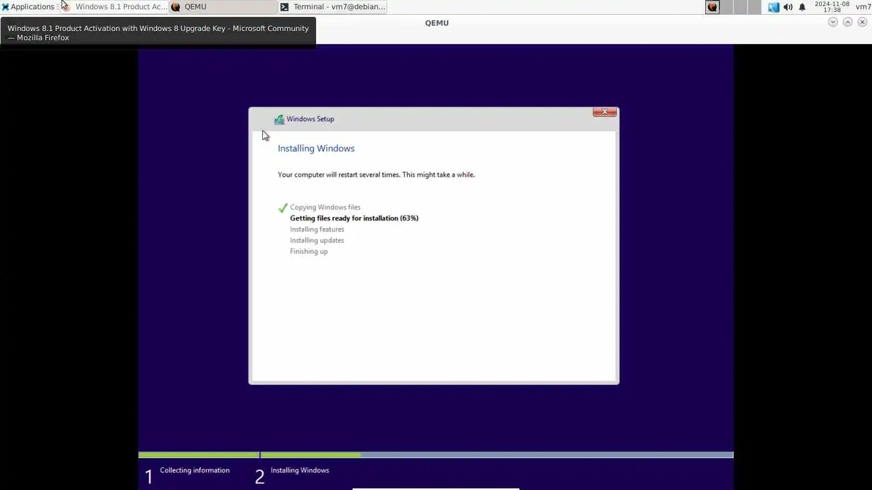
Task: Click the 'Windows Setup' dialog title text
Action: 311,119
